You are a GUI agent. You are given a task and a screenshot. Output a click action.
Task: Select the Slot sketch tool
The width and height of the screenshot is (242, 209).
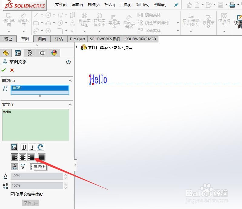click(x=36, y=31)
